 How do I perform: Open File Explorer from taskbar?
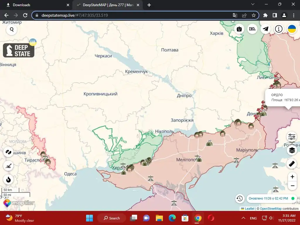click(159, 218)
